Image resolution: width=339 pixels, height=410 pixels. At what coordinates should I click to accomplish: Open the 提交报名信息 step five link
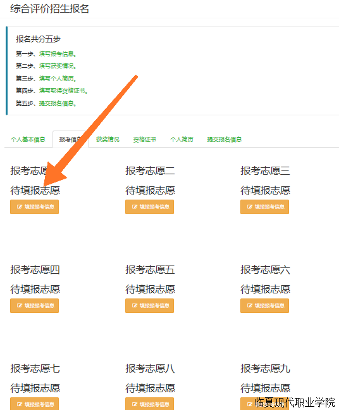pyautogui.click(x=58, y=103)
